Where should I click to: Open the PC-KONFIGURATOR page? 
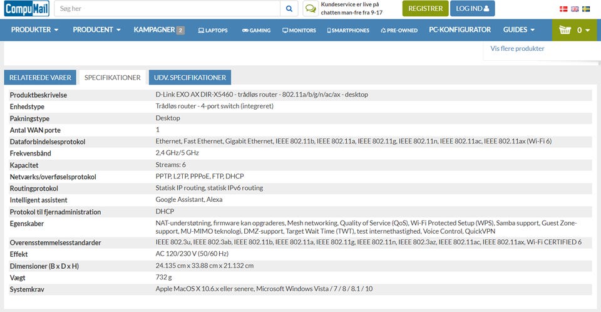[460, 29]
